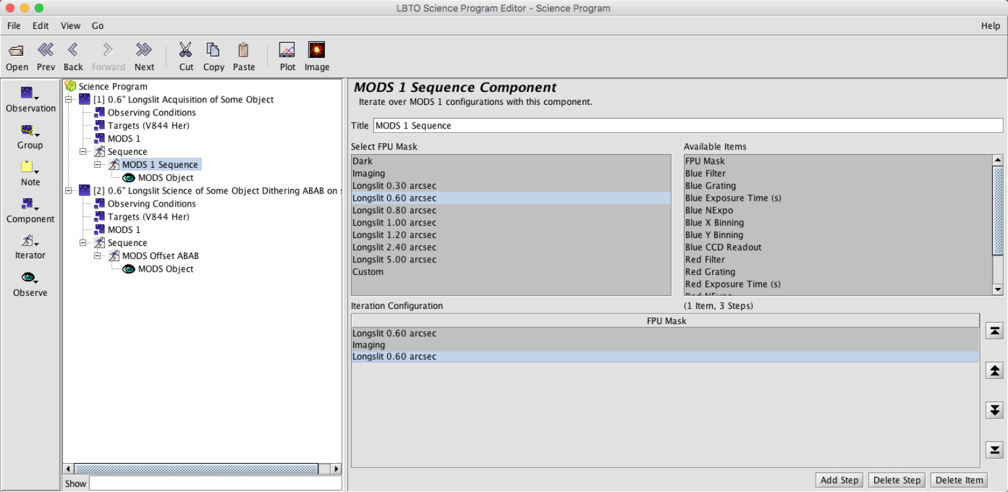Click the Note sidebar icon

click(x=27, y=166)
